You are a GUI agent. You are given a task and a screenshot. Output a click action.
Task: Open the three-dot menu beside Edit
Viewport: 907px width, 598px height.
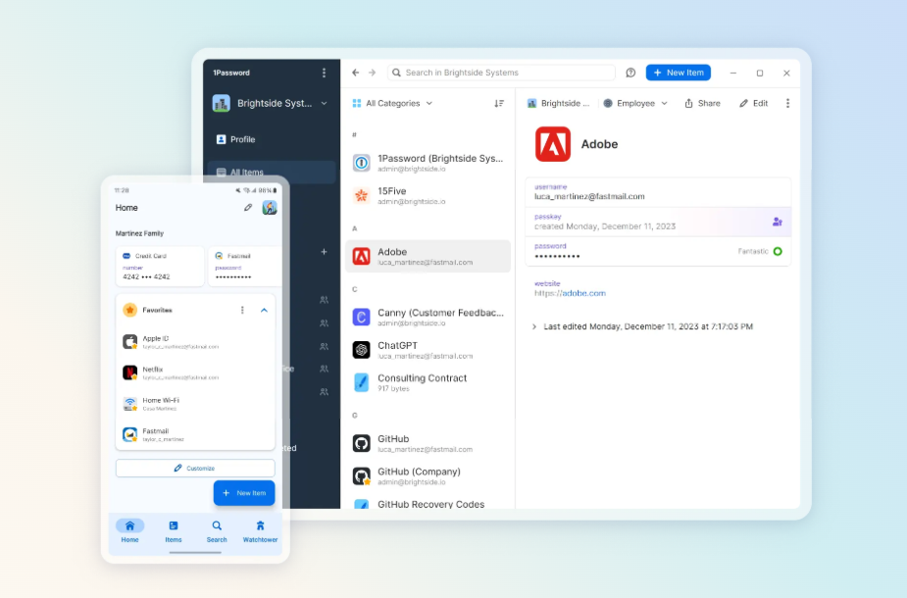pos(787,103)
